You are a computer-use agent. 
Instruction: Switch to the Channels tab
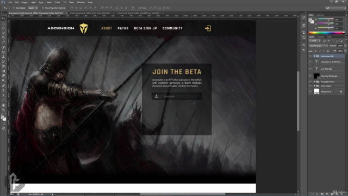click(320, 36)
